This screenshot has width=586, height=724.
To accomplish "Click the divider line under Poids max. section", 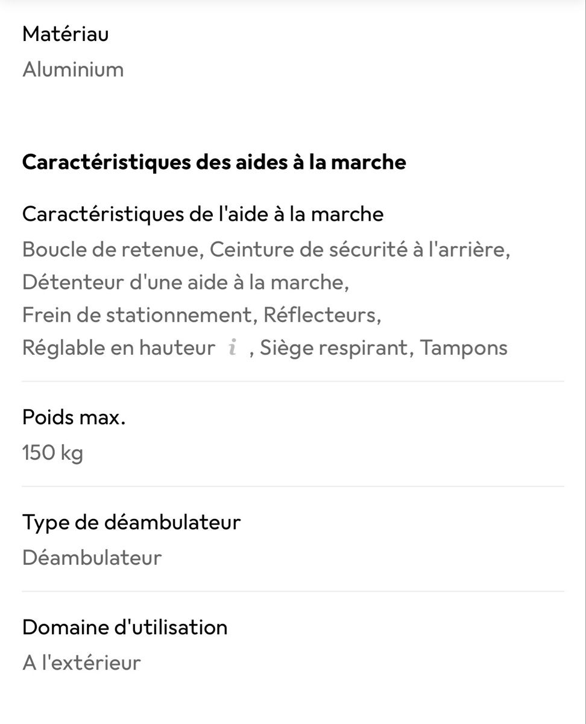I will (293, 486).
